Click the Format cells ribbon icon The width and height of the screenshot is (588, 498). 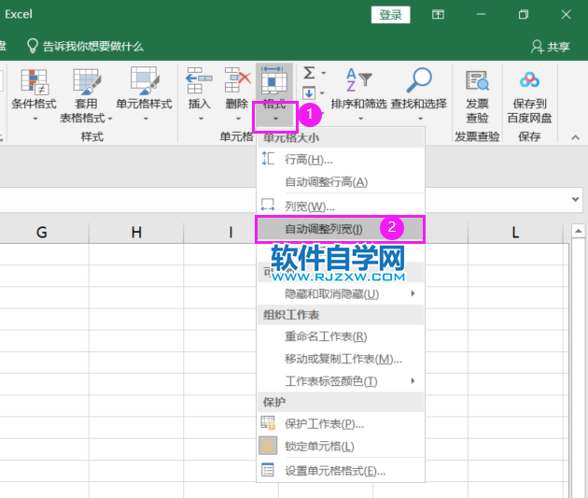point(273,79)
